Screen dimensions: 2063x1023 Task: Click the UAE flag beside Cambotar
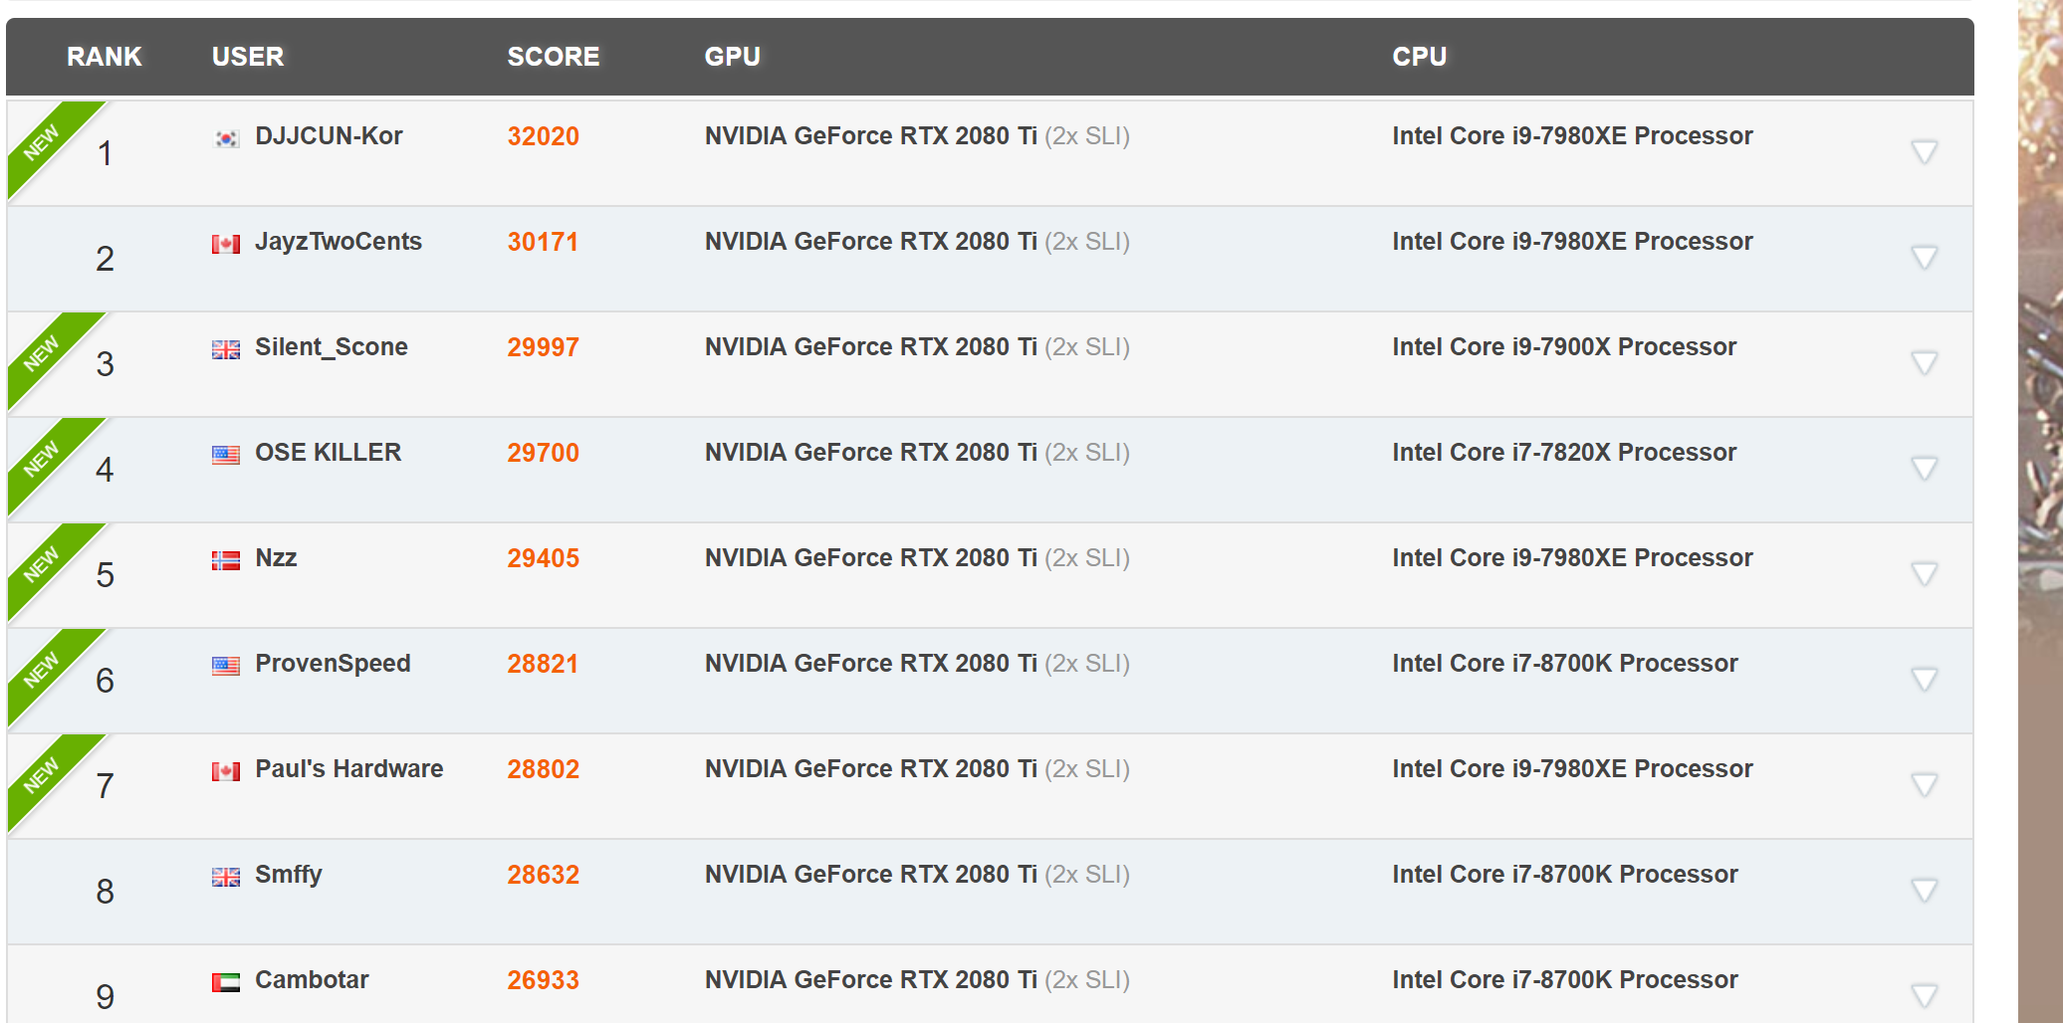(226, 982)
